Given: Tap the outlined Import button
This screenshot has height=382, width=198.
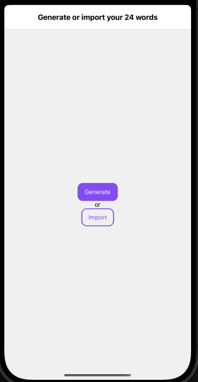Looking at the screenshot, I should pos(97,217).
